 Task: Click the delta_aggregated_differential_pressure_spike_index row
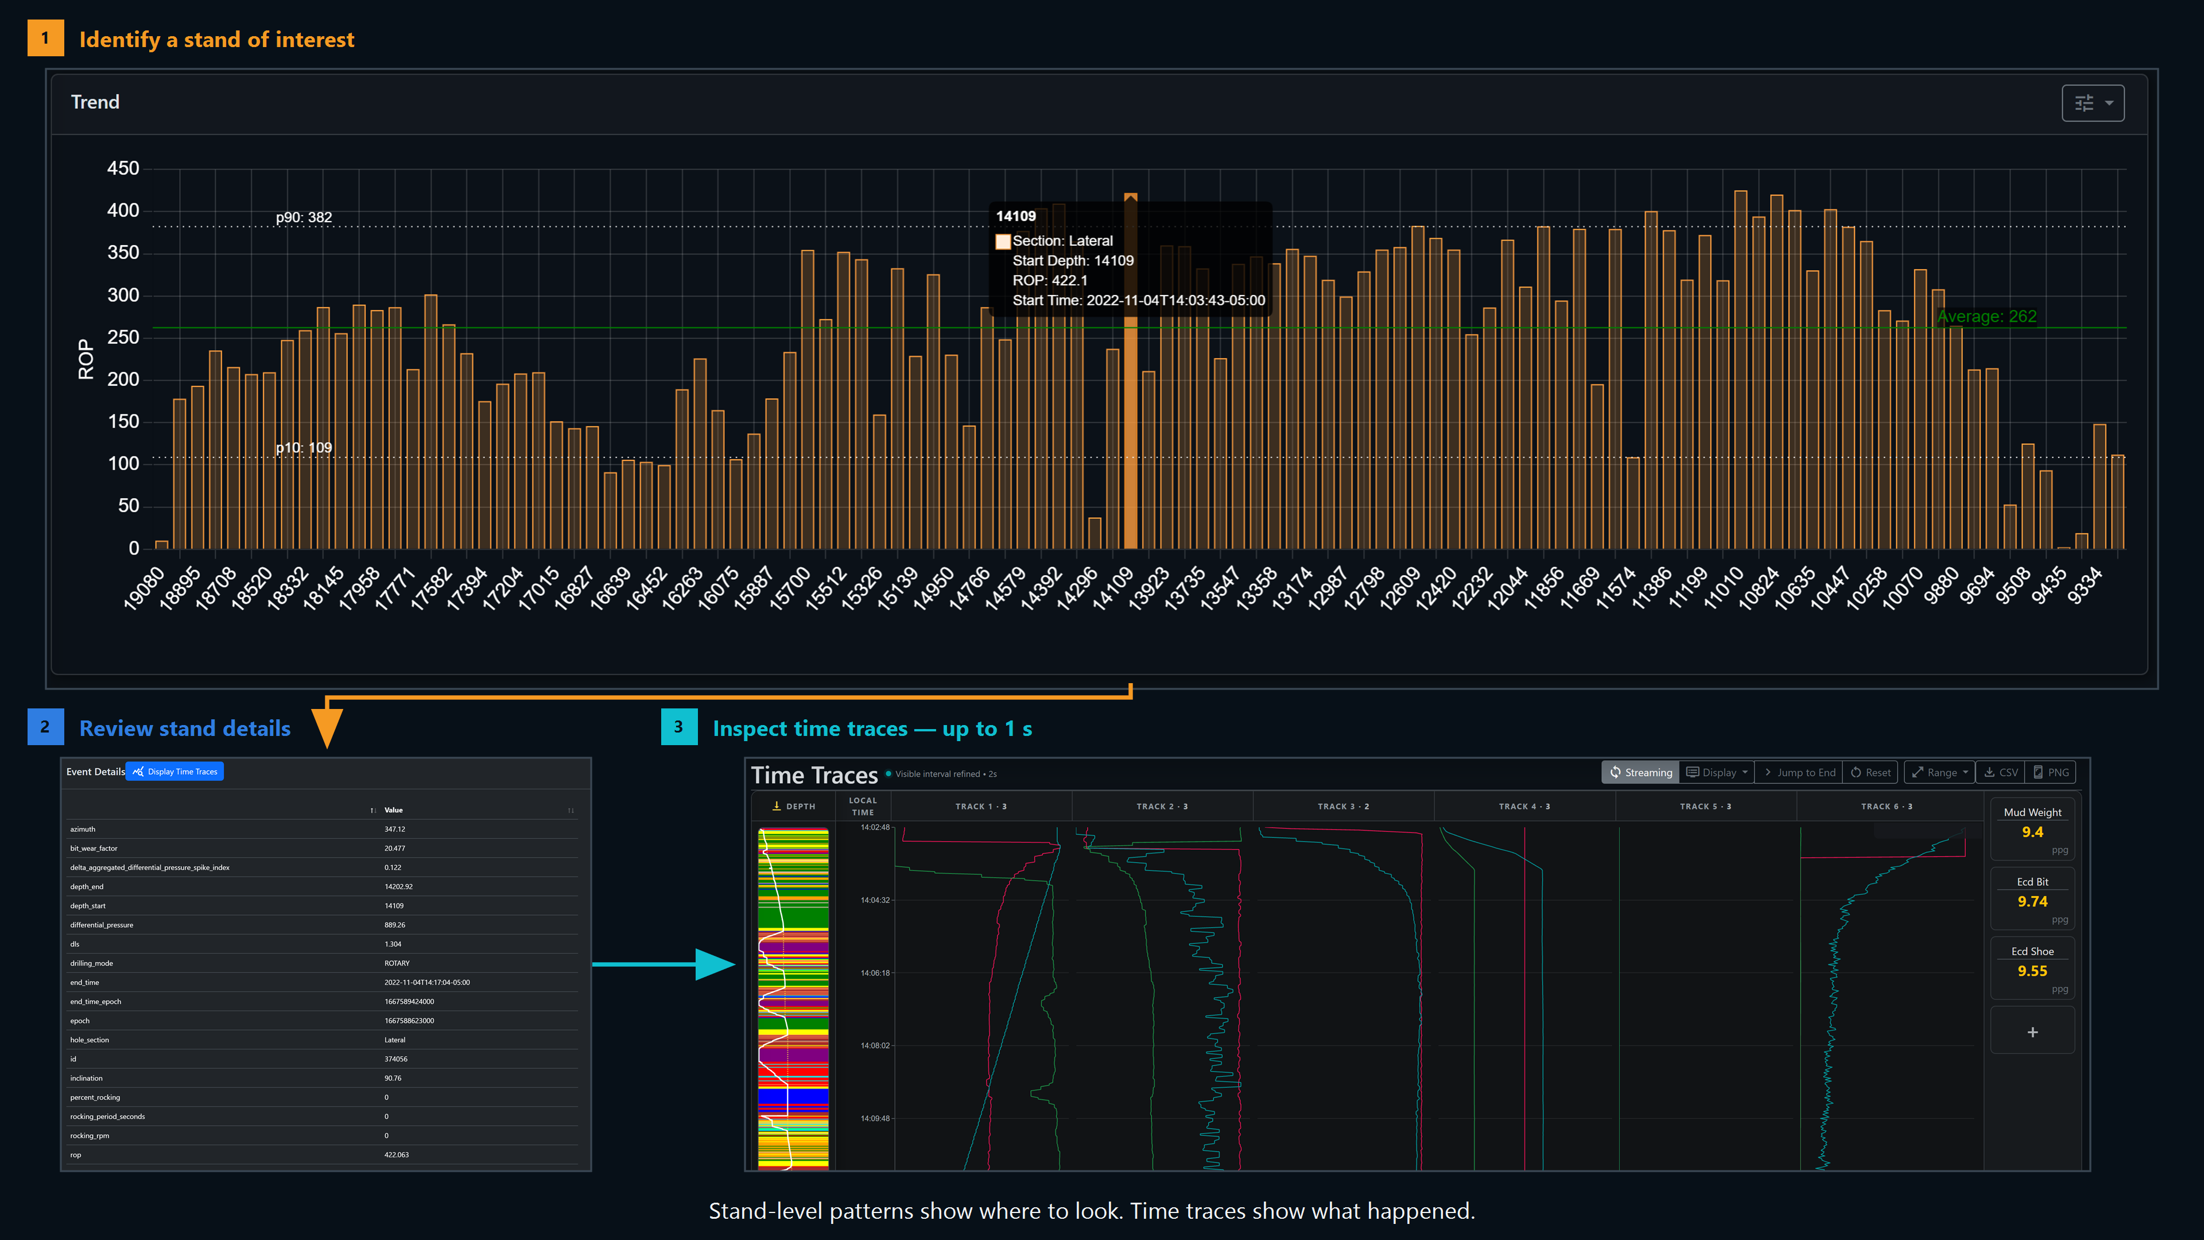click(x=323, y=868)
